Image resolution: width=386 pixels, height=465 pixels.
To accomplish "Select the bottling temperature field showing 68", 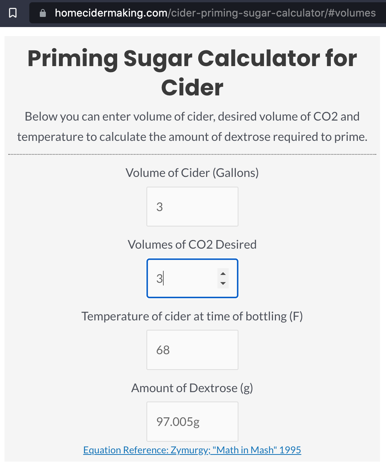I will [192, 350].
